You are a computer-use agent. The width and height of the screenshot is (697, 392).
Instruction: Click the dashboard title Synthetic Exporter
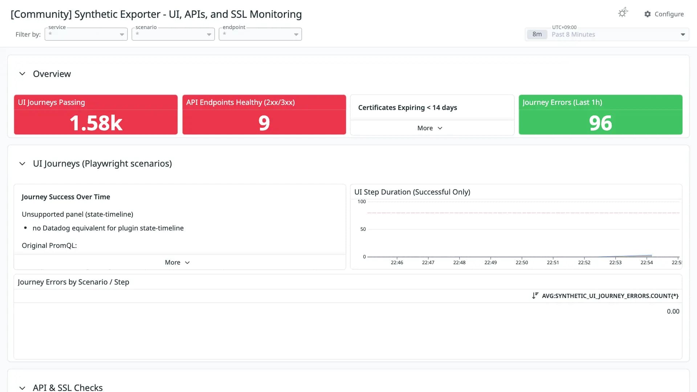(156, 14)
